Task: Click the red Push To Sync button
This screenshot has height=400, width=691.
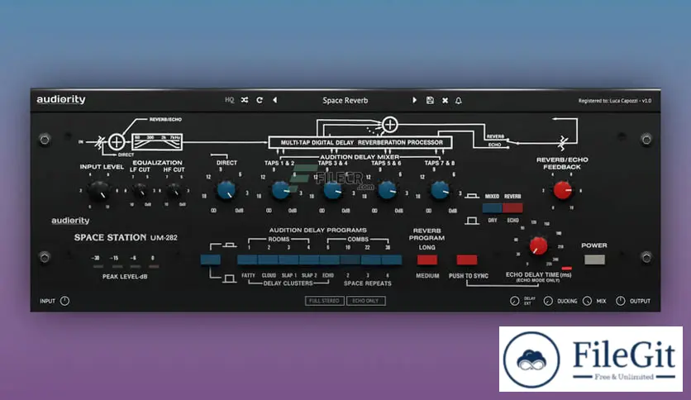Action: coord(467,260)
